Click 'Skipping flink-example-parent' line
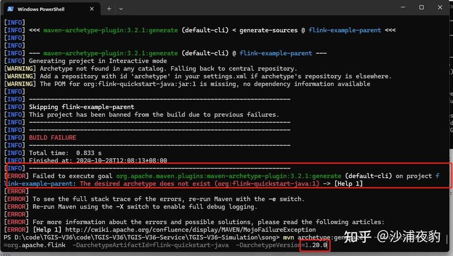 [x=81, y=107]
